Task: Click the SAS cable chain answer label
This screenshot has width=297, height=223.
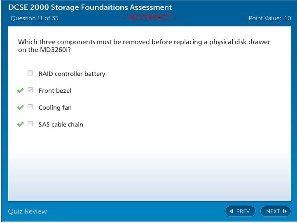Action: (61, 124)
